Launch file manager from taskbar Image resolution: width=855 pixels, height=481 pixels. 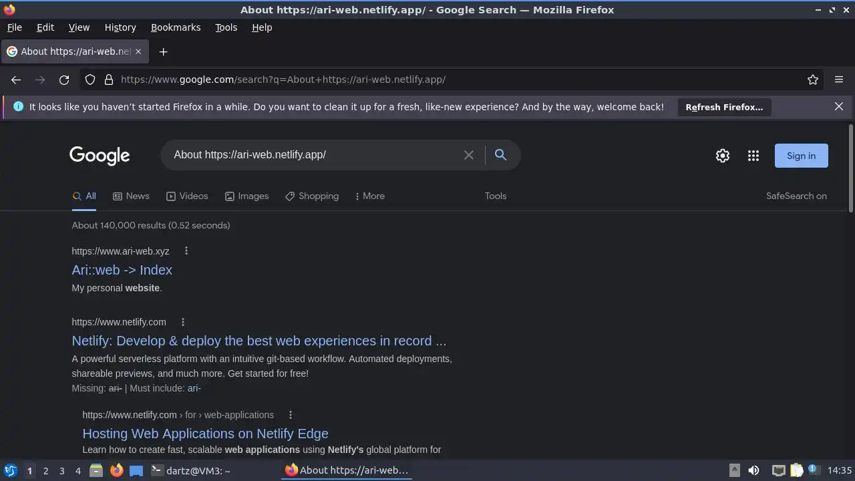click(x=96, y=470)
